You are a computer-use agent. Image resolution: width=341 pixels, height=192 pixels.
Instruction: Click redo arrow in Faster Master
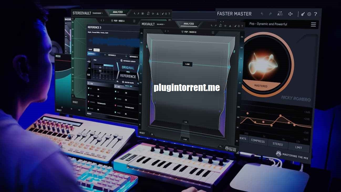(x=270, y=14)
